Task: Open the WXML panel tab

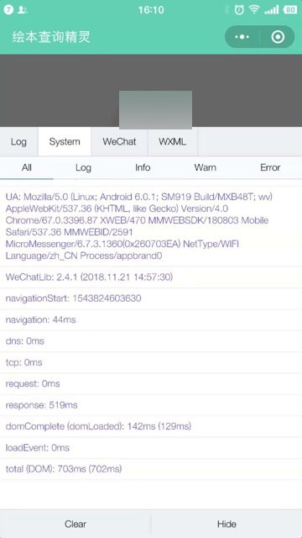Action: [172, 142]
